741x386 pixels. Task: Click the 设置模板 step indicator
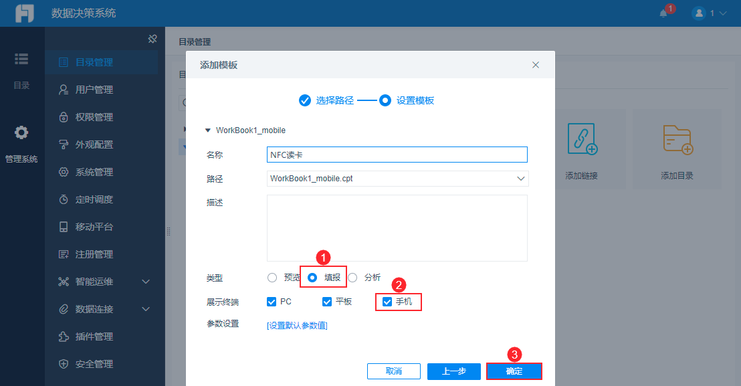[385, 100]
